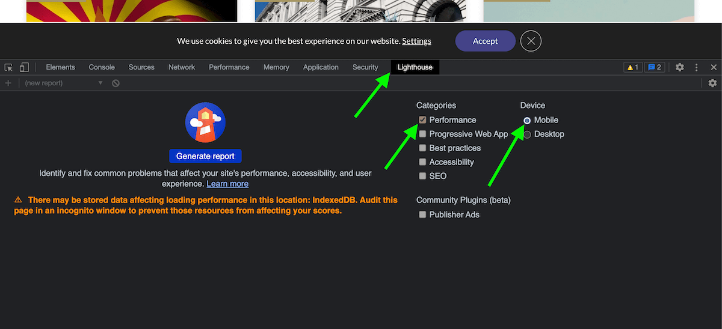Accept cookies with the Accept button
Screen dimensions: 722x329
(486, 41)
